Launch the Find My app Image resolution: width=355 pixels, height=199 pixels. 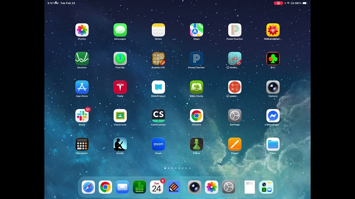click(x=120, y=59)
